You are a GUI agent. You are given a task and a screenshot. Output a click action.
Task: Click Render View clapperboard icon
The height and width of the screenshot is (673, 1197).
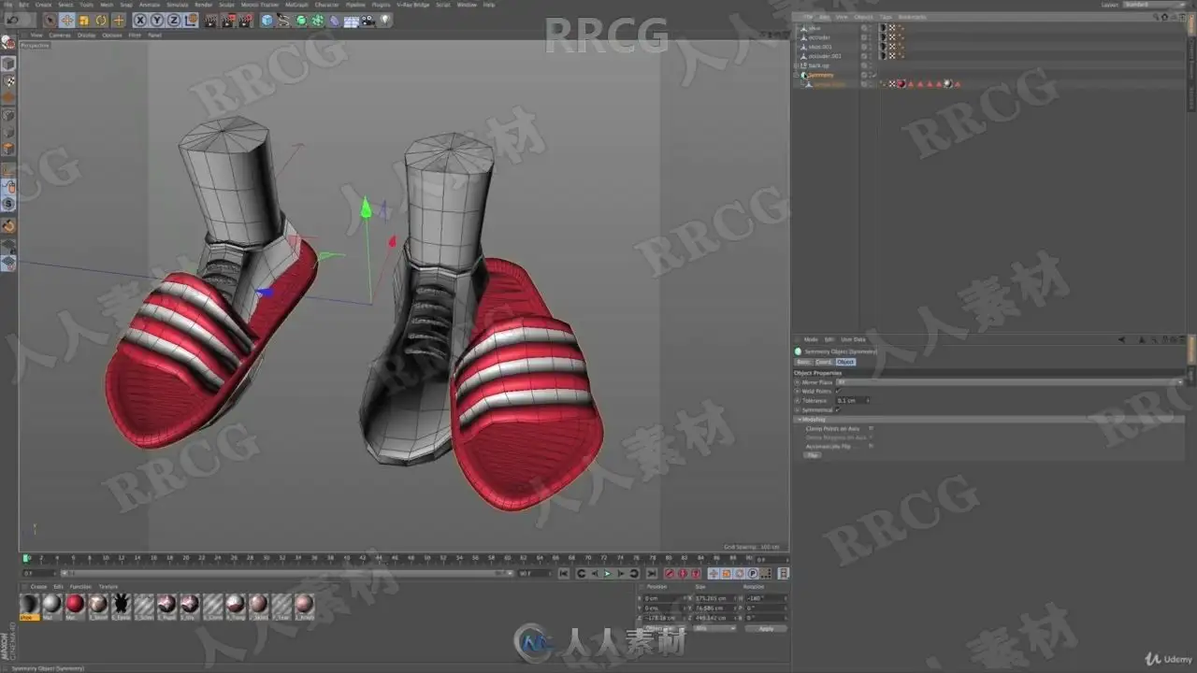click(x=209, y=21)
